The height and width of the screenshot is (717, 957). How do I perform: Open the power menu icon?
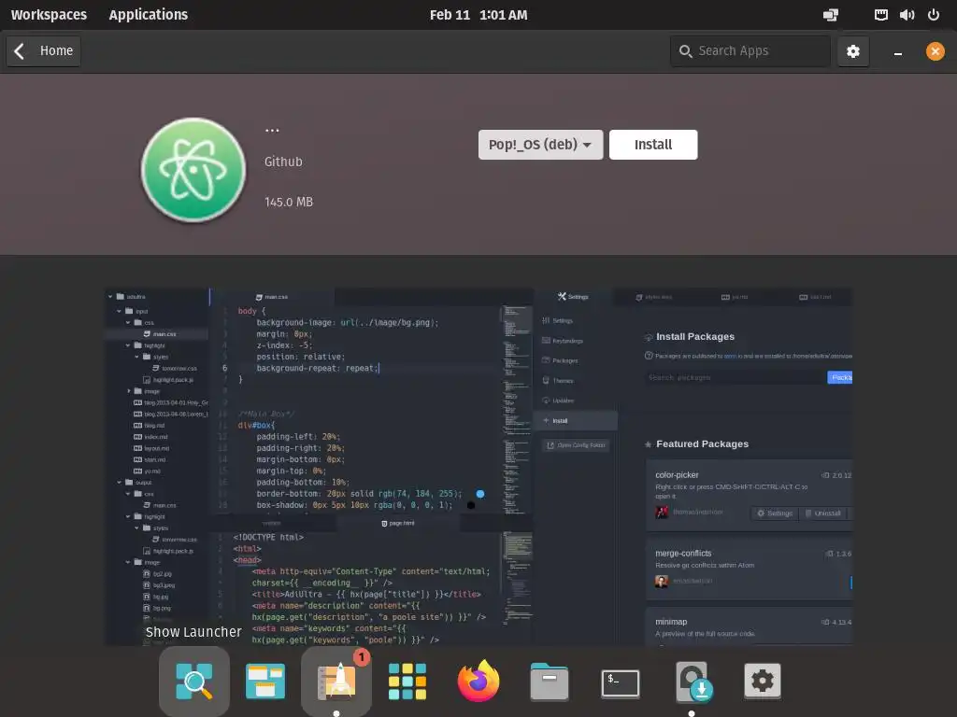(934, 15)
